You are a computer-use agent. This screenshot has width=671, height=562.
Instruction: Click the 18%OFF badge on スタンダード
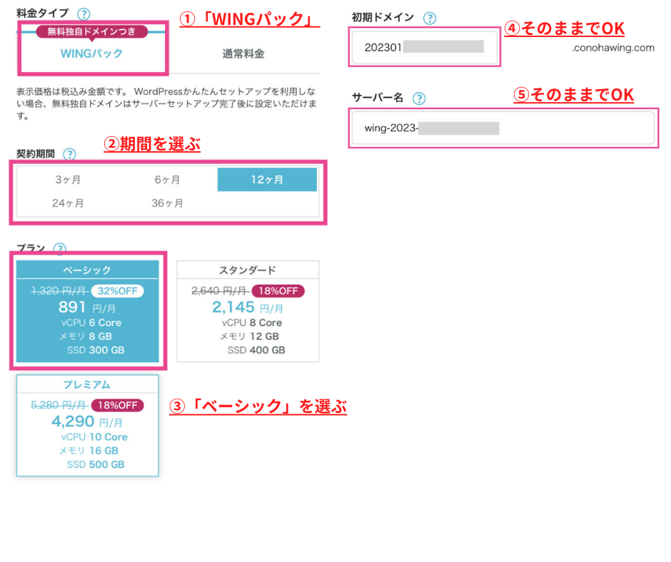point(278,291)
